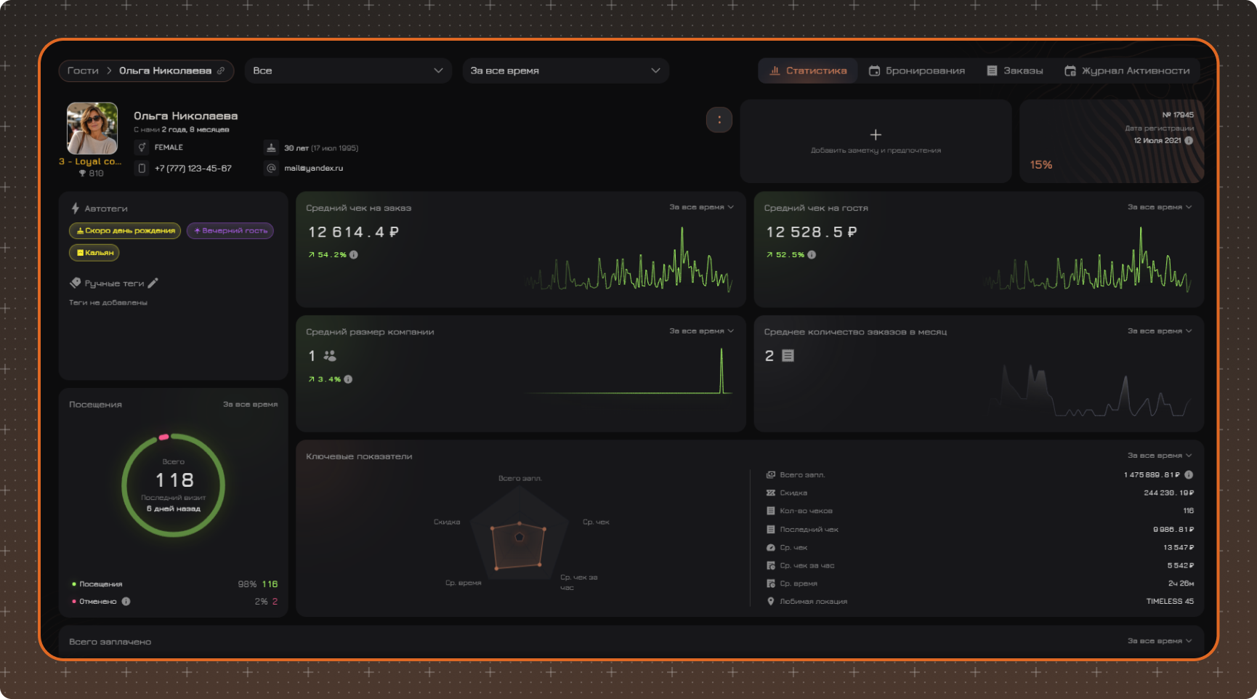The image size is (1257, 699).
Task: Click the 3 - Loyal co... loyalty level label
Action: (90, 161)
